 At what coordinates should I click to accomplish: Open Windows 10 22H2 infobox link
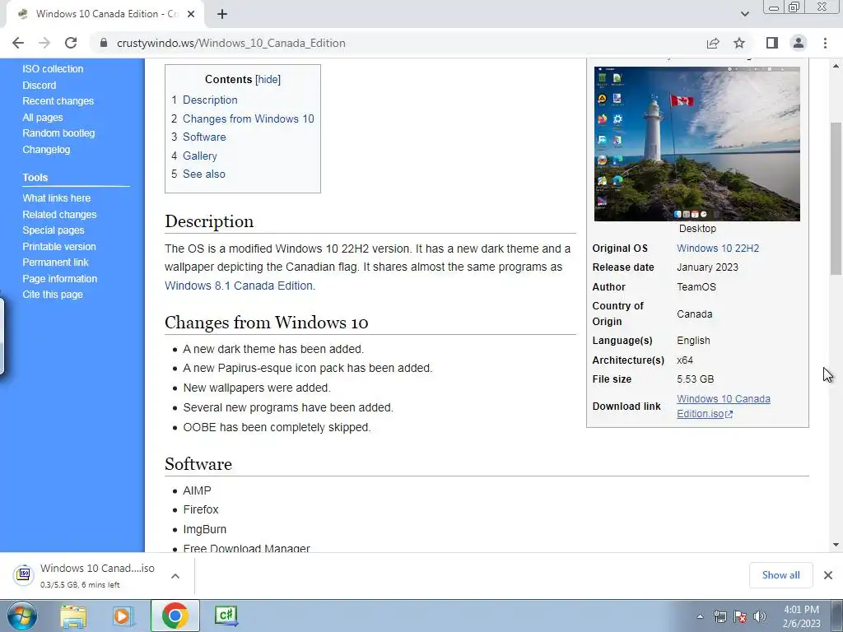718,249
